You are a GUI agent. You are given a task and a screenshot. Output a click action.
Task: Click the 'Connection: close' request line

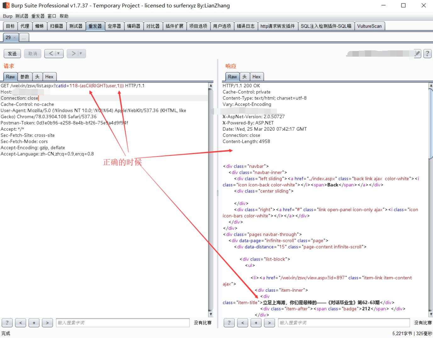click(x=20, y=98)
